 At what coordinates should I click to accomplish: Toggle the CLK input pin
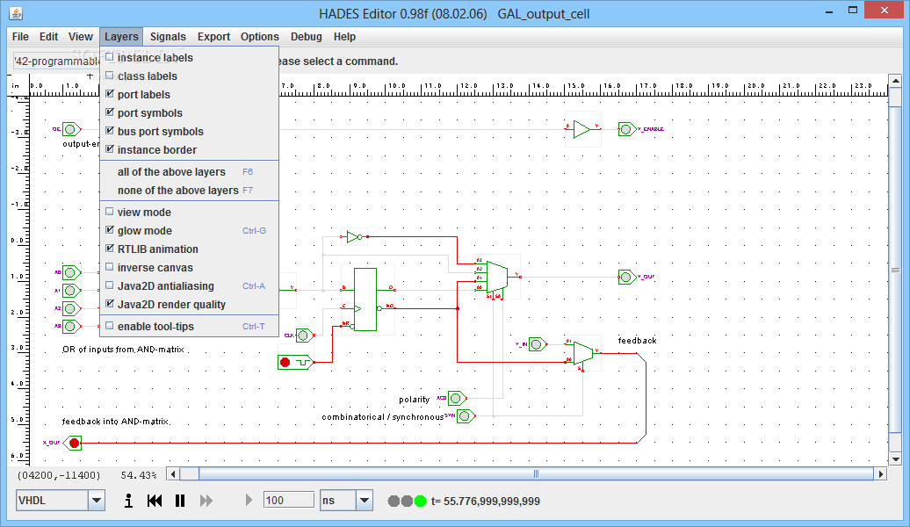[304, 336]
